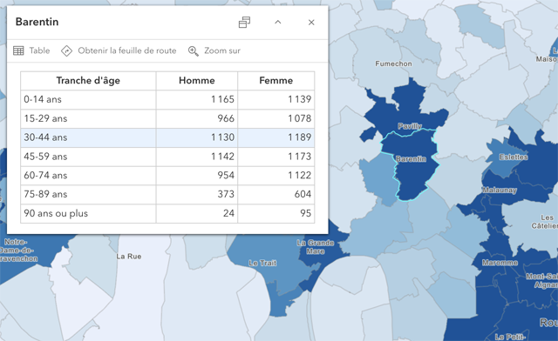The height and width of the screenshot is (341, 558).
Task: Open the Table action
Action: coord(39,50)
